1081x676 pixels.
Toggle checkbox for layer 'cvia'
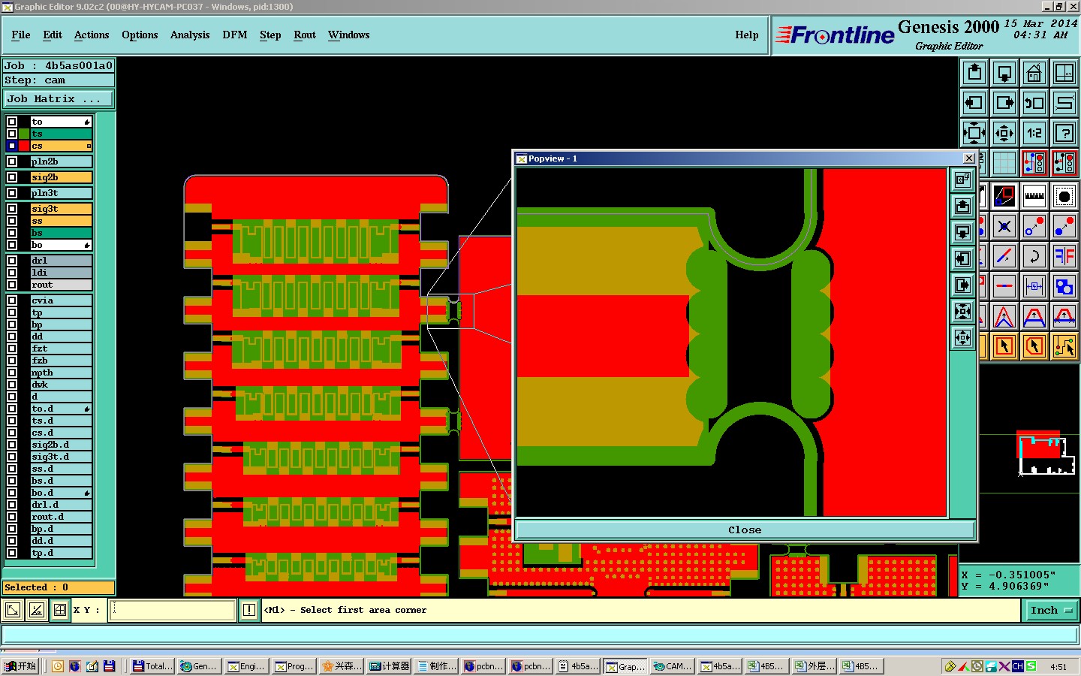point(12,300)
